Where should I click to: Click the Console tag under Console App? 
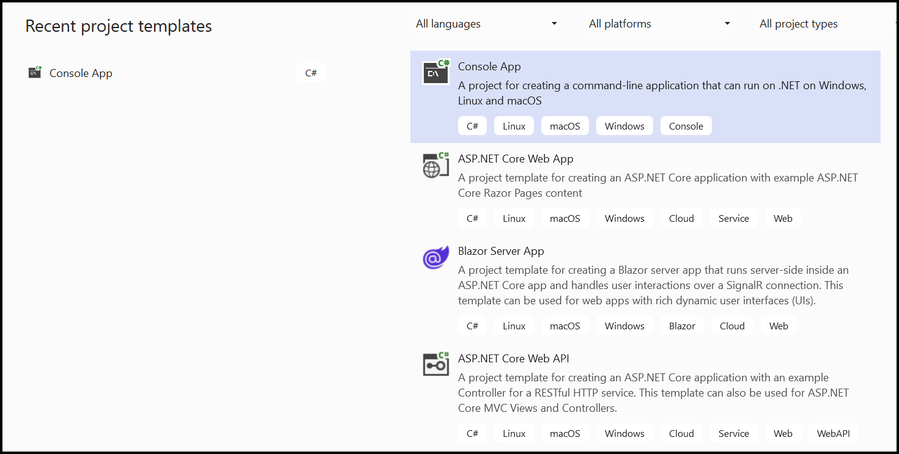[686, 126]
